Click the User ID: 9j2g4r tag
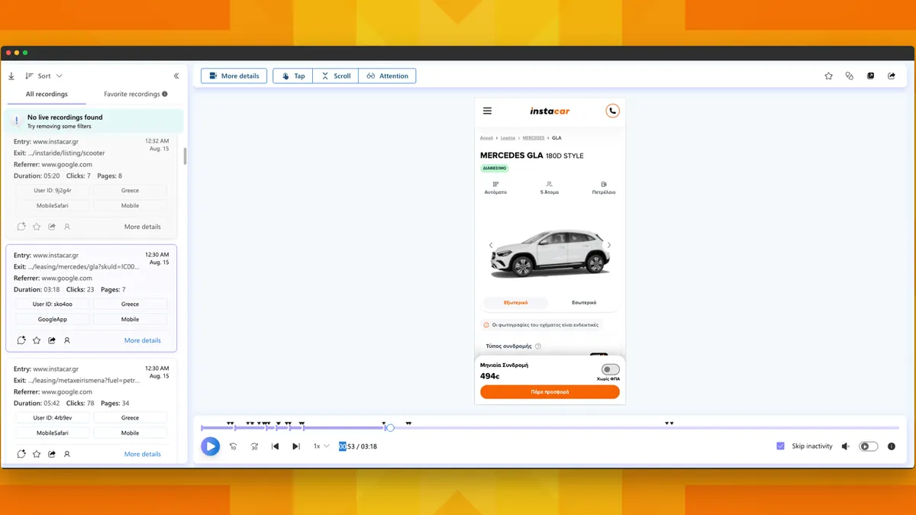The width and height of the screenshot is (916, 515). click(53, 190)
